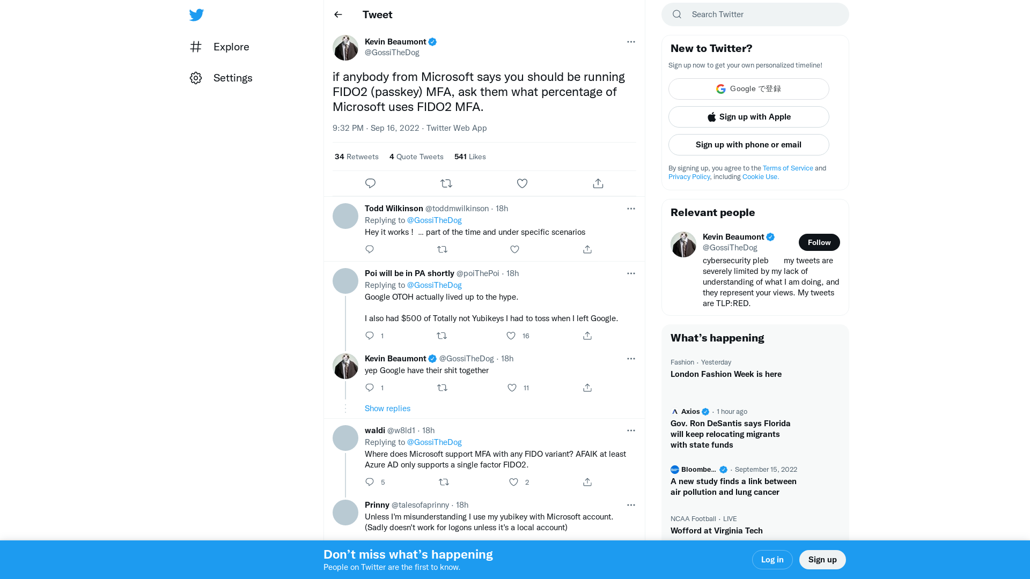The image size is (1030, 579).
Task: Follow Kevin Beaumont from Relevant people
Action: pos(819,242)
